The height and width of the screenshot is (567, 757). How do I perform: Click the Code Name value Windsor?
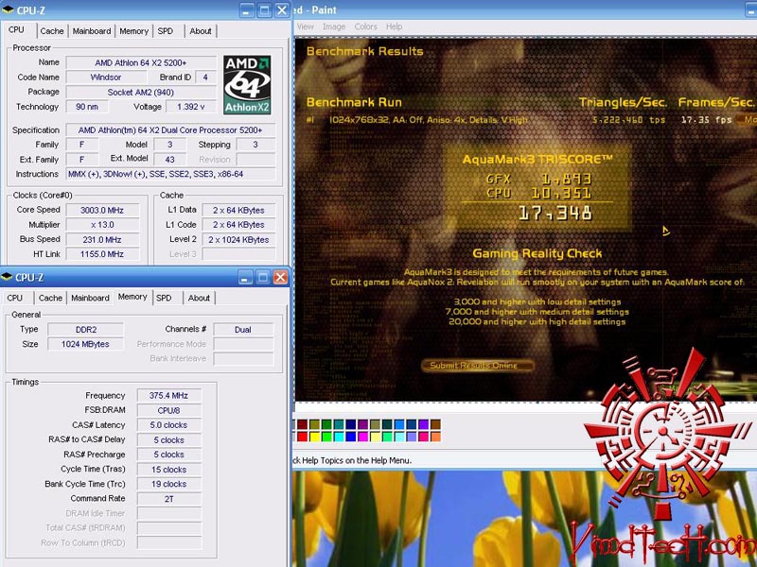[106, 77]
